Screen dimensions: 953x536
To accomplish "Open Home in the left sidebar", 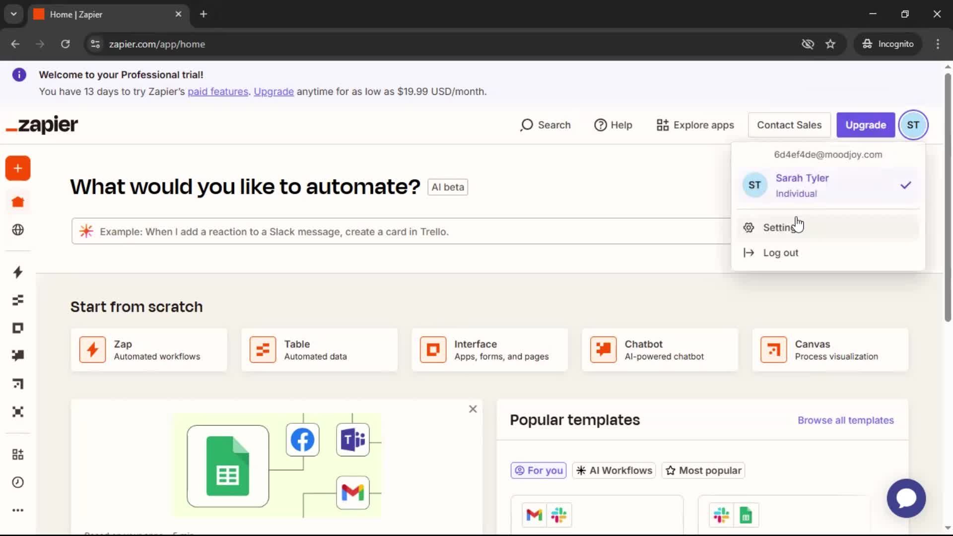I will [18, 202].
